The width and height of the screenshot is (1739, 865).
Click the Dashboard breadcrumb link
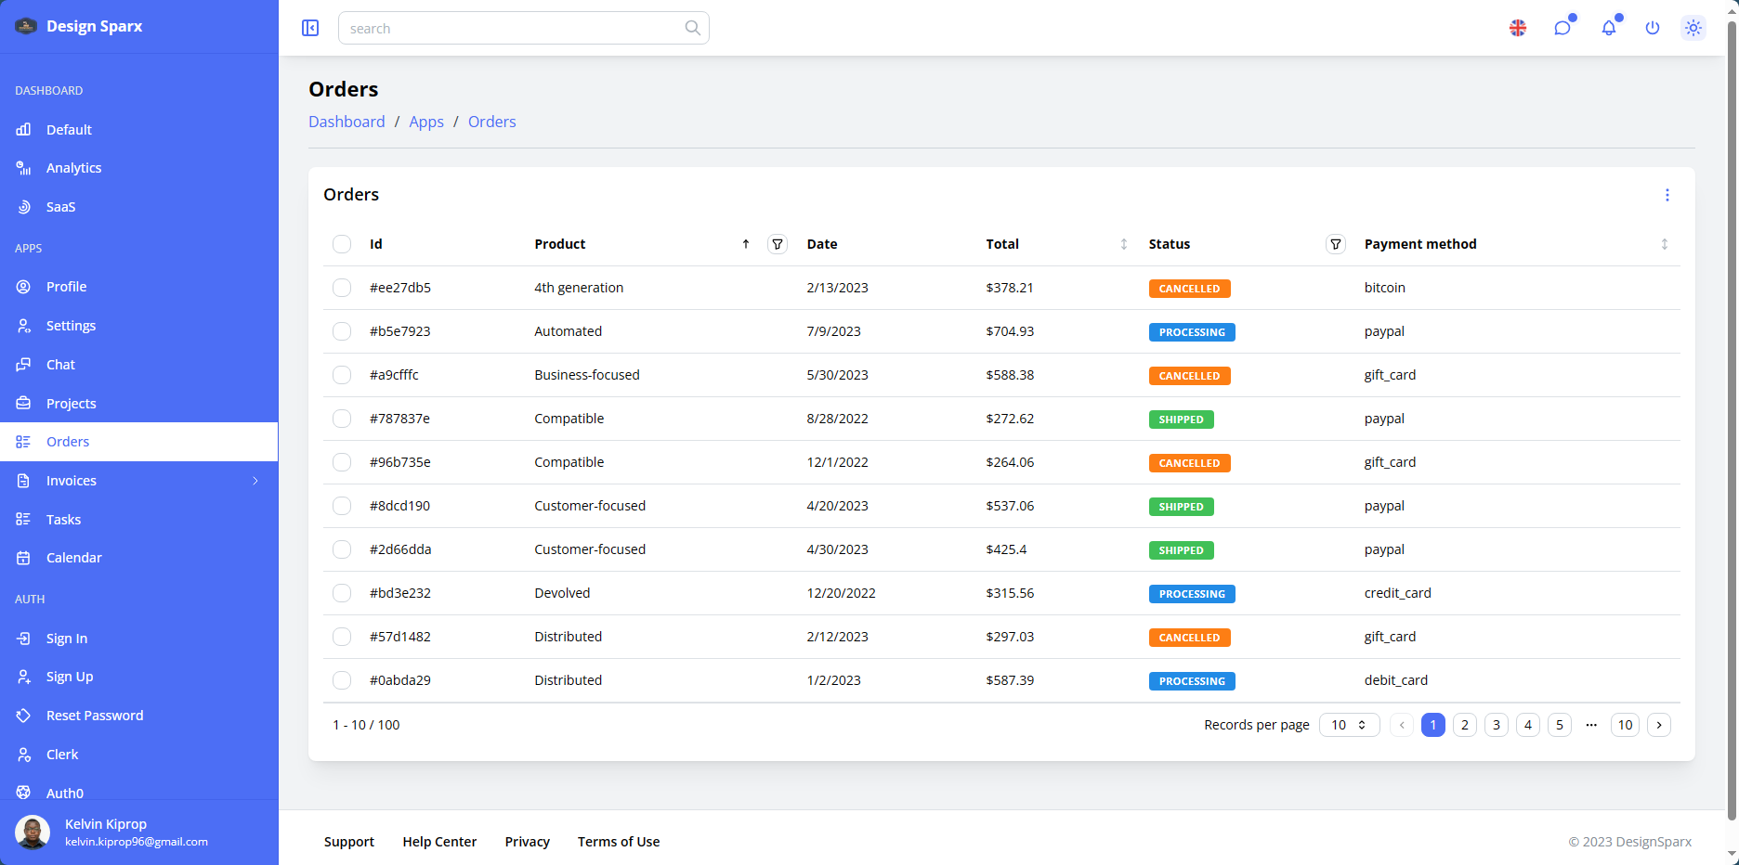click(x=346, y=122)
